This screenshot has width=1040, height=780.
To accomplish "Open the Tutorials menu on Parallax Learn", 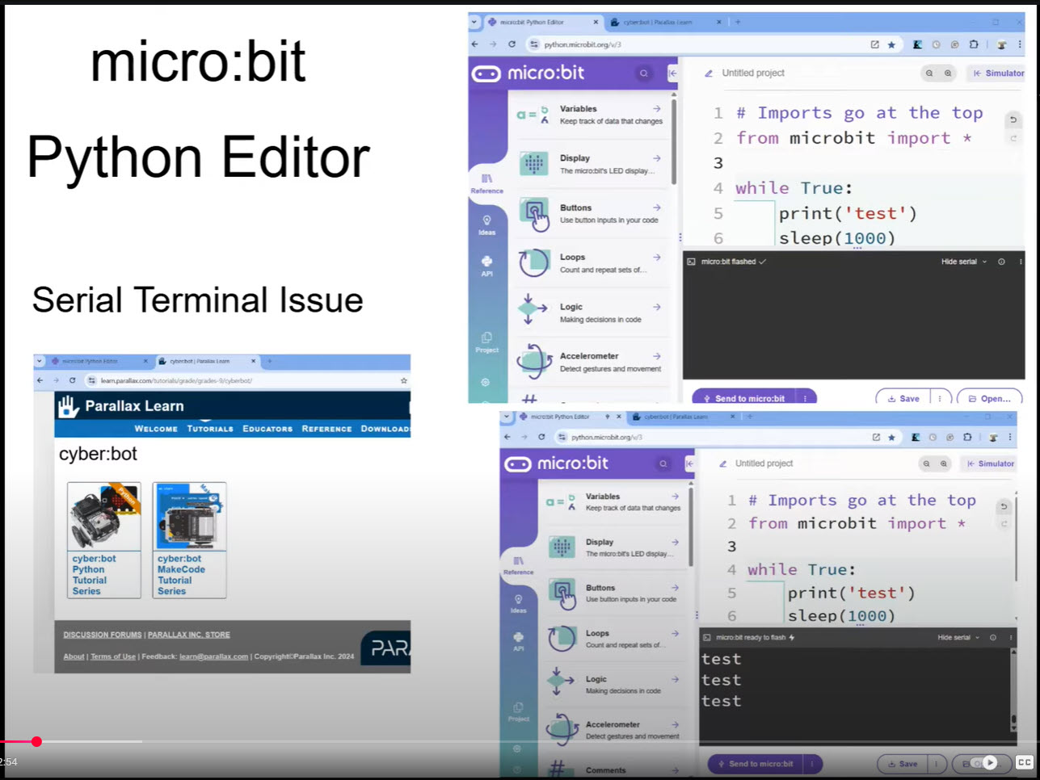I will tap(210, 429).
